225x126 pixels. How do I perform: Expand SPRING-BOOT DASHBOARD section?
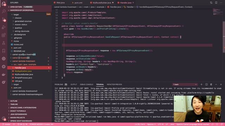[x=21, y=121]
